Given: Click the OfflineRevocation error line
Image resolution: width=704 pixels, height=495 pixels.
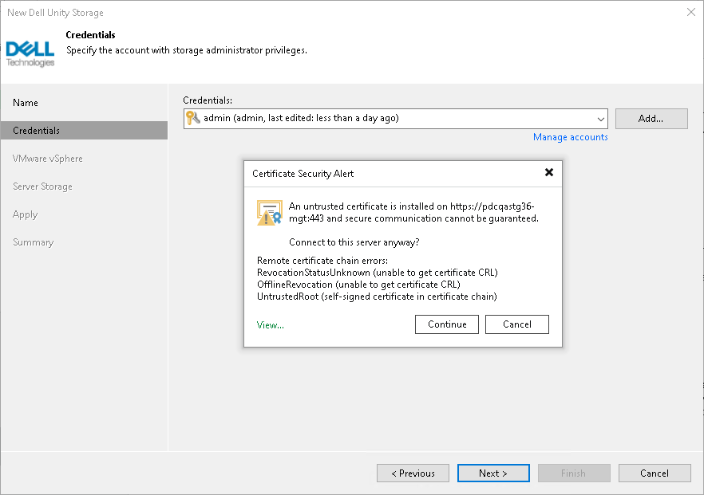Looking at the screenshot, I should click(358, 285).
